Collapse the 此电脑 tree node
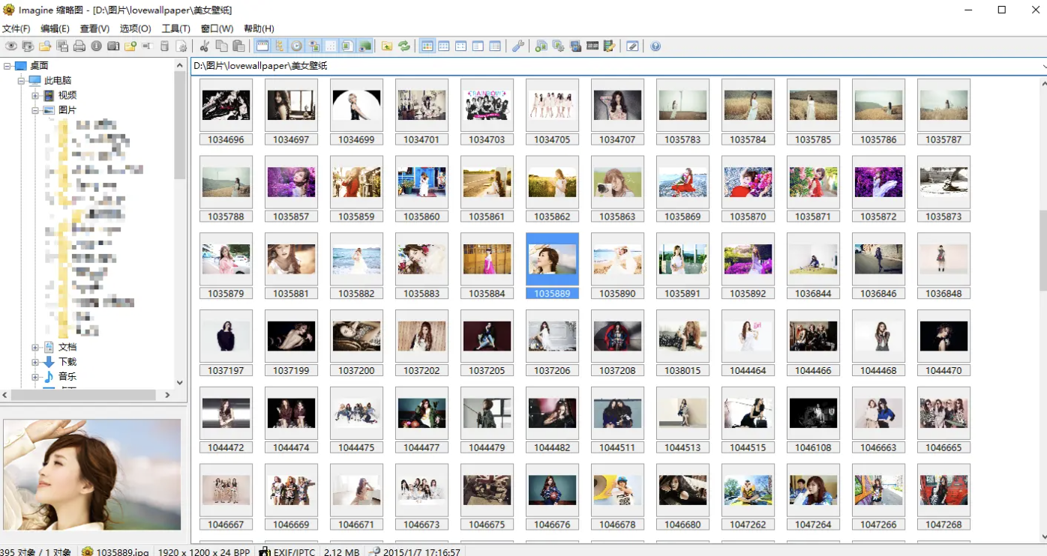The width and height of the screenshot is (1047, 556). tap(22, 81)
